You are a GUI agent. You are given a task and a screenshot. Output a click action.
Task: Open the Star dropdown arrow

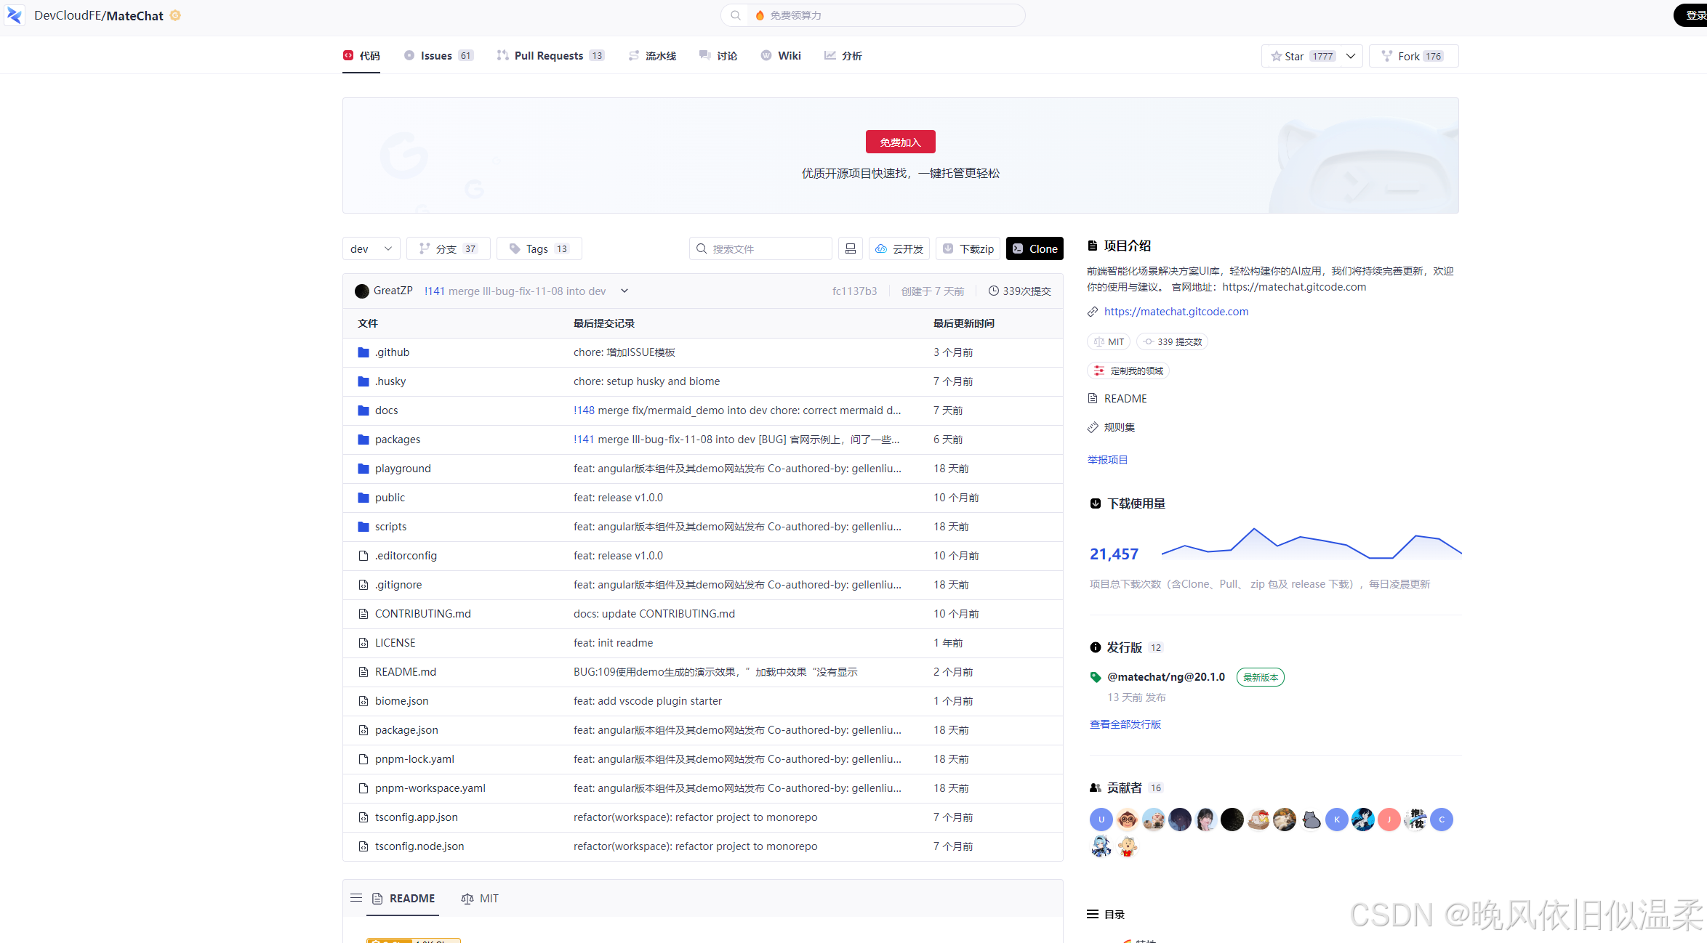1350,56
